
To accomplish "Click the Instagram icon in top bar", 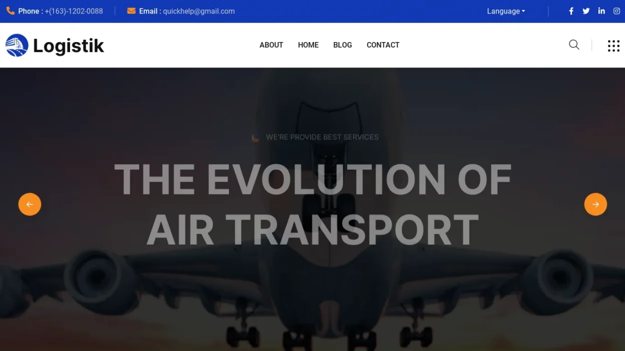I will click(x=616, y=11).
